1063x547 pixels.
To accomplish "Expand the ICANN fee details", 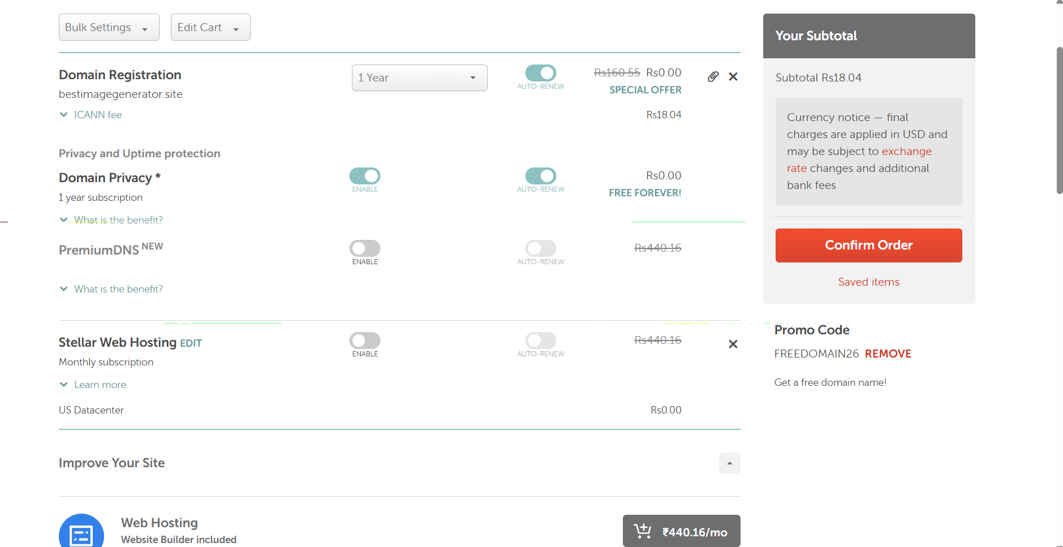I will 97,114.
